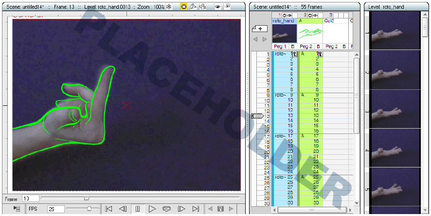Screen dimensions: 431x216
Task: Click the Freeze snowflake icon in viewer header
Action: (x=169, y=7)
